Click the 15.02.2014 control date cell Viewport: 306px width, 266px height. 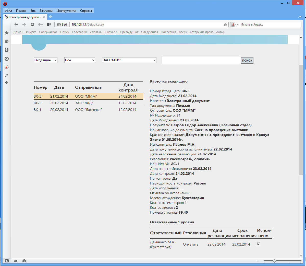127,103
